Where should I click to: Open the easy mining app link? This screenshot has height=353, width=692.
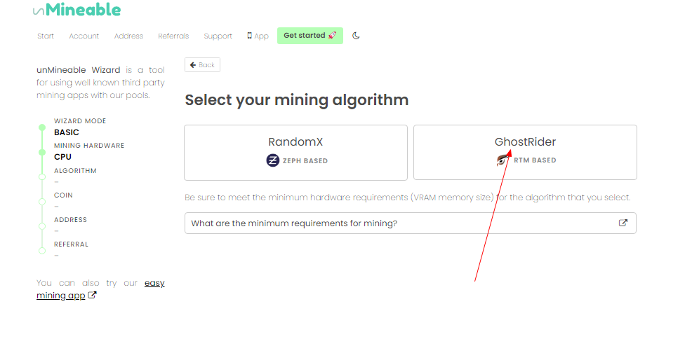[154, 283]
